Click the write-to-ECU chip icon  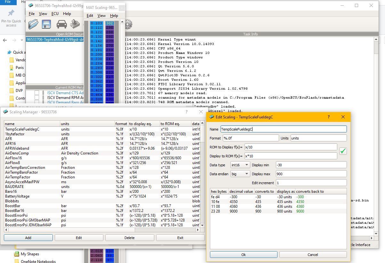pyautogui.click(x=75, y=24)
